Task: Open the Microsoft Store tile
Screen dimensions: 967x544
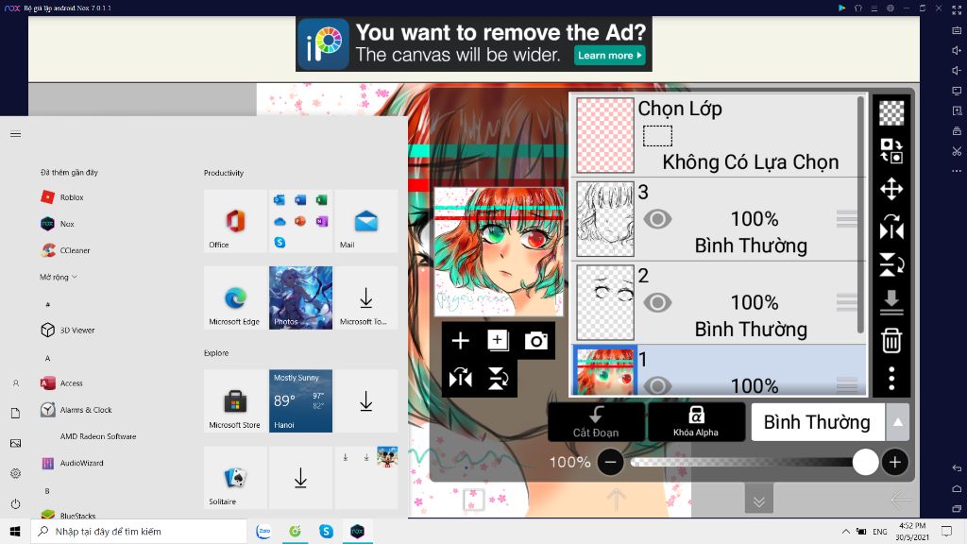Action: pos(235,400)
